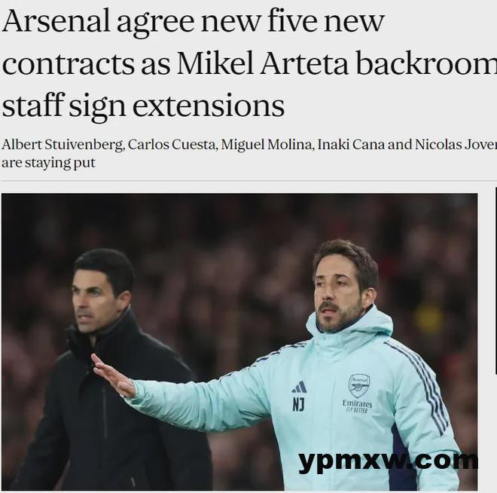Click the Arsenal crest on the jacket
This screenshot has height=493, width=497.
pyautogui.click(x=359, y=385)
